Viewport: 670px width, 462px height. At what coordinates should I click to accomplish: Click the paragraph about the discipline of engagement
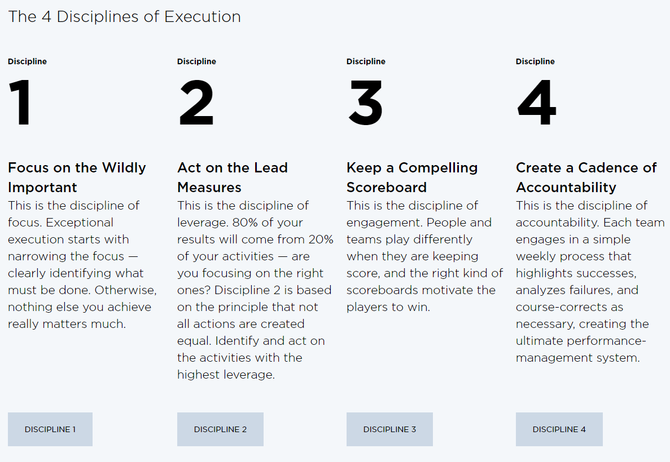click(424, 256)
